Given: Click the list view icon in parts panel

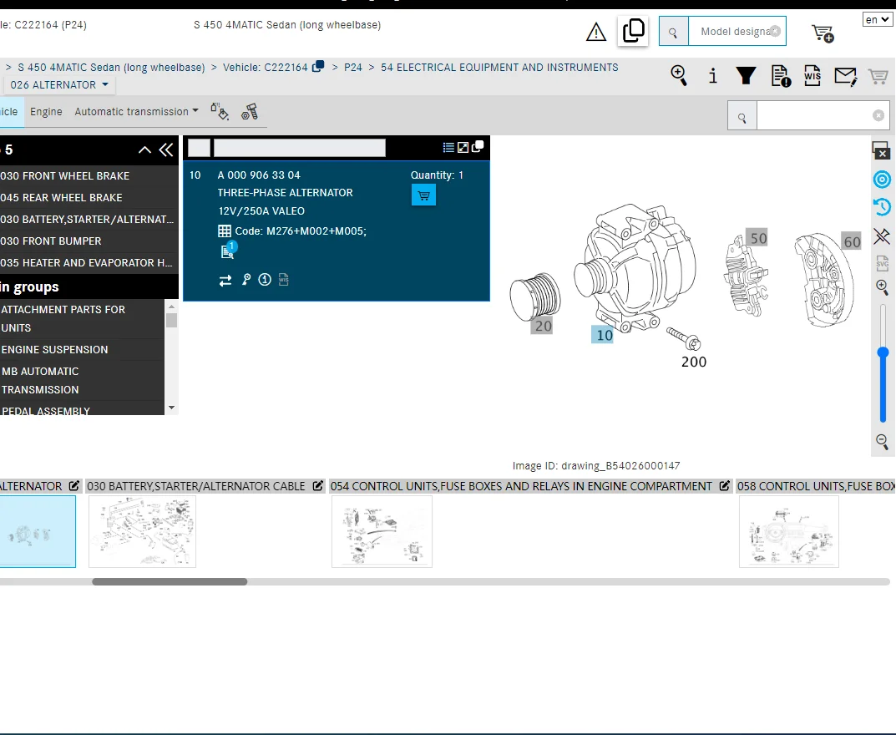Looking at the screenshot, I should click(448, 148).
